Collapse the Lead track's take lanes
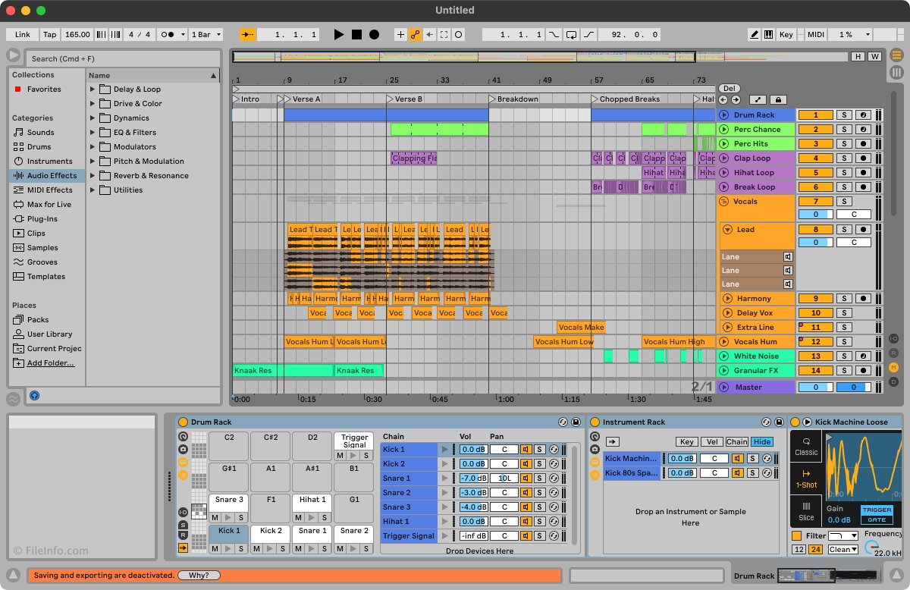Image resolution: width=910 pixels, height=590 pixels. click(727, 229)
